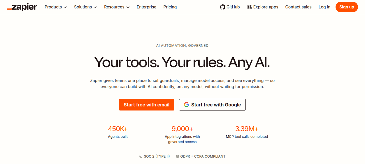
Task: Click App integrations with governed access text
Action: click(182, 139)
